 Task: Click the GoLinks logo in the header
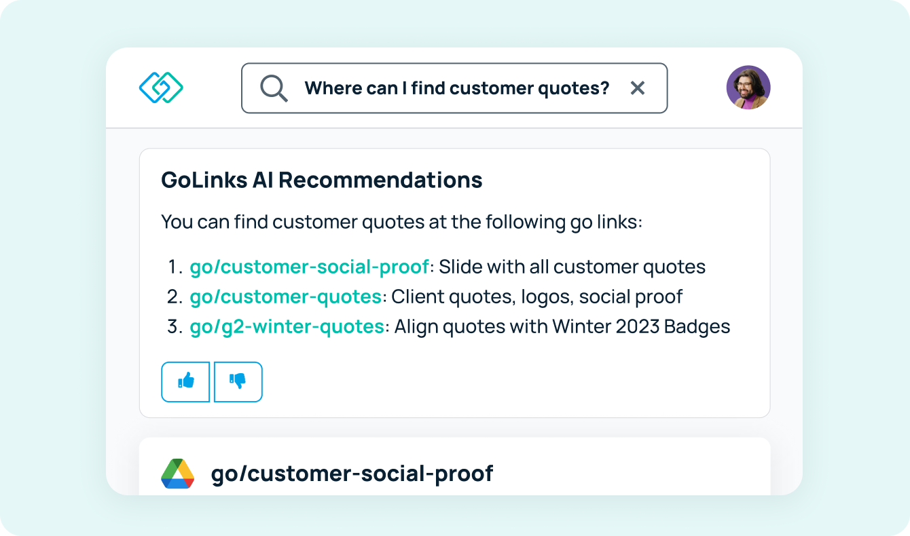click(162, 88)
